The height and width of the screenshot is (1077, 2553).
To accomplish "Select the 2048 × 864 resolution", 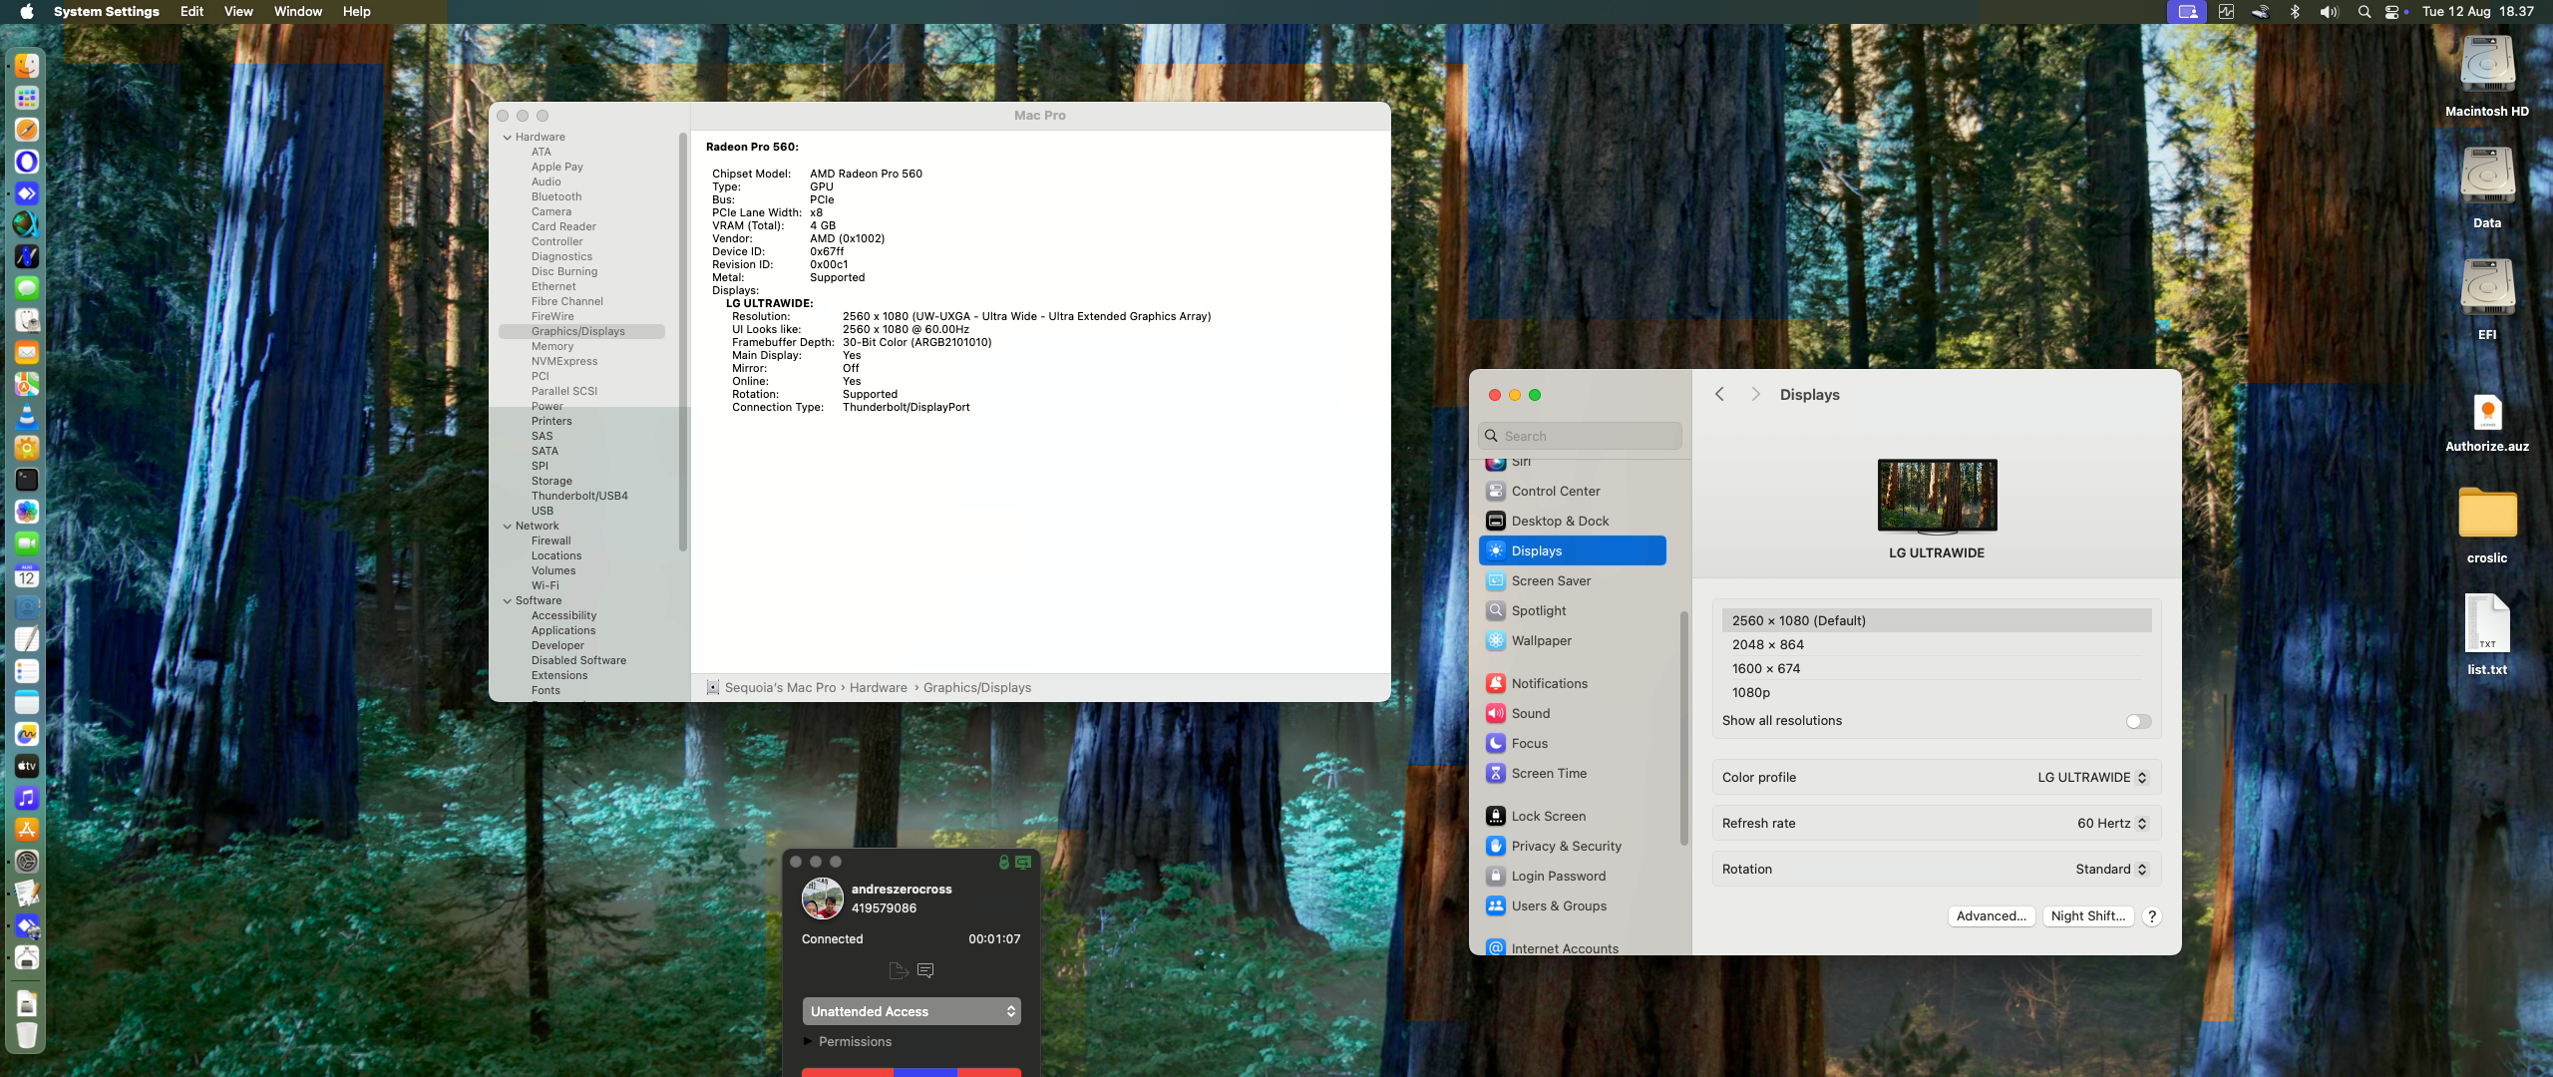I will pyautogui.click(x=1767, y=644).
